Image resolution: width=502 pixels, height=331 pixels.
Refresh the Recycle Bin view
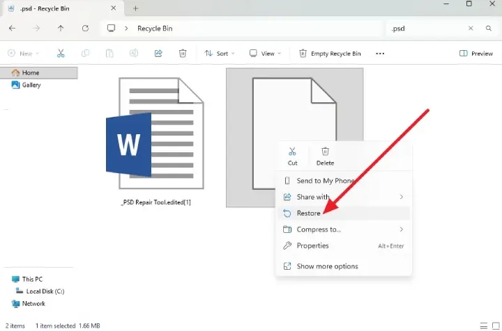tap(85, 29)
